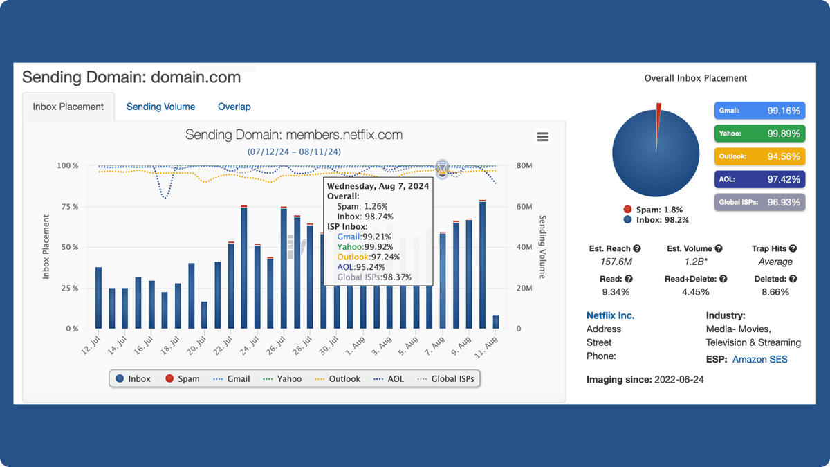Screen dimensions: 830x467
Task: Click help icon next to Est. Reach
Action: (637, 248)
